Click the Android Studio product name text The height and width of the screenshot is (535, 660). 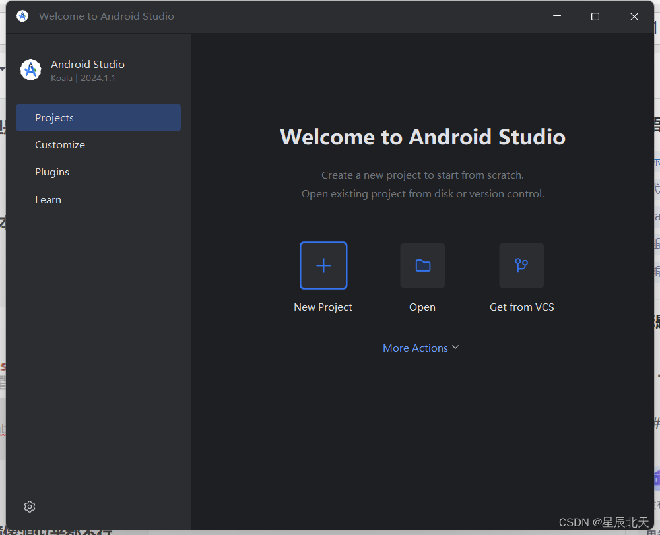coord(88,65)
